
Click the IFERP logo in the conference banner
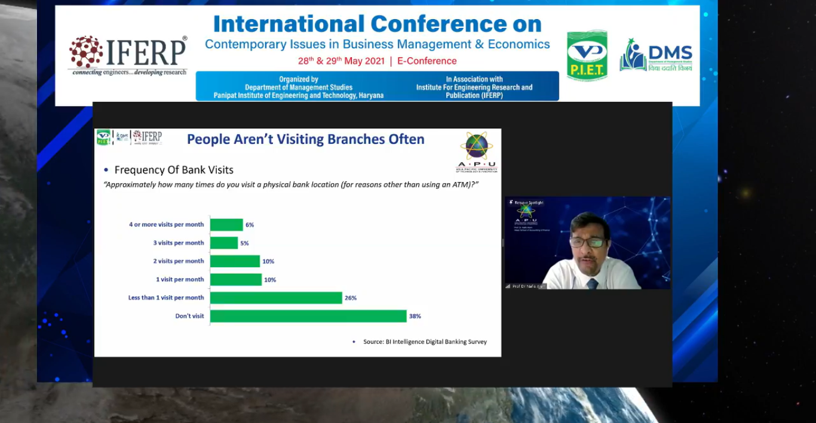click(x=128, y=55)
